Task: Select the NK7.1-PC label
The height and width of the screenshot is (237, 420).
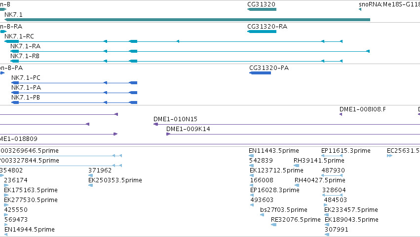Action: (x=26, y=78)
